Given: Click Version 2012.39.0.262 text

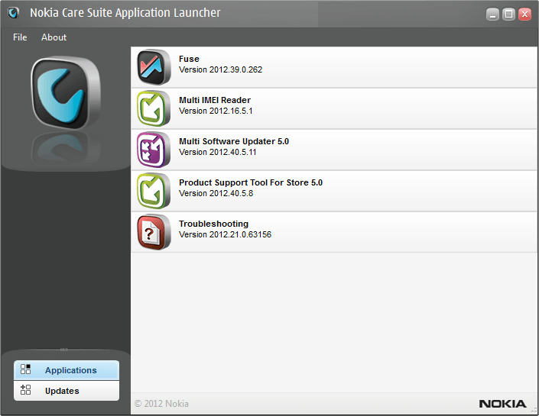Looking at the screenshot, I should tap(220, 69).
